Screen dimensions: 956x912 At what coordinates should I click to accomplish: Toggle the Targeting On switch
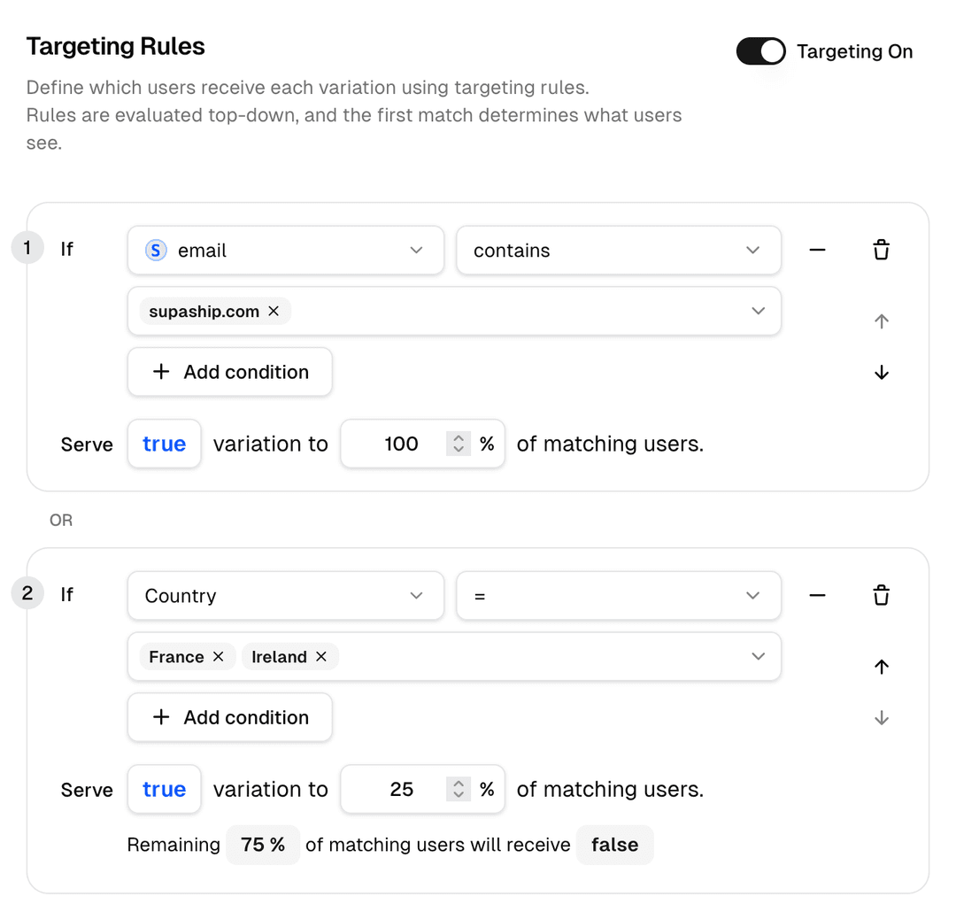click(760, 51)
